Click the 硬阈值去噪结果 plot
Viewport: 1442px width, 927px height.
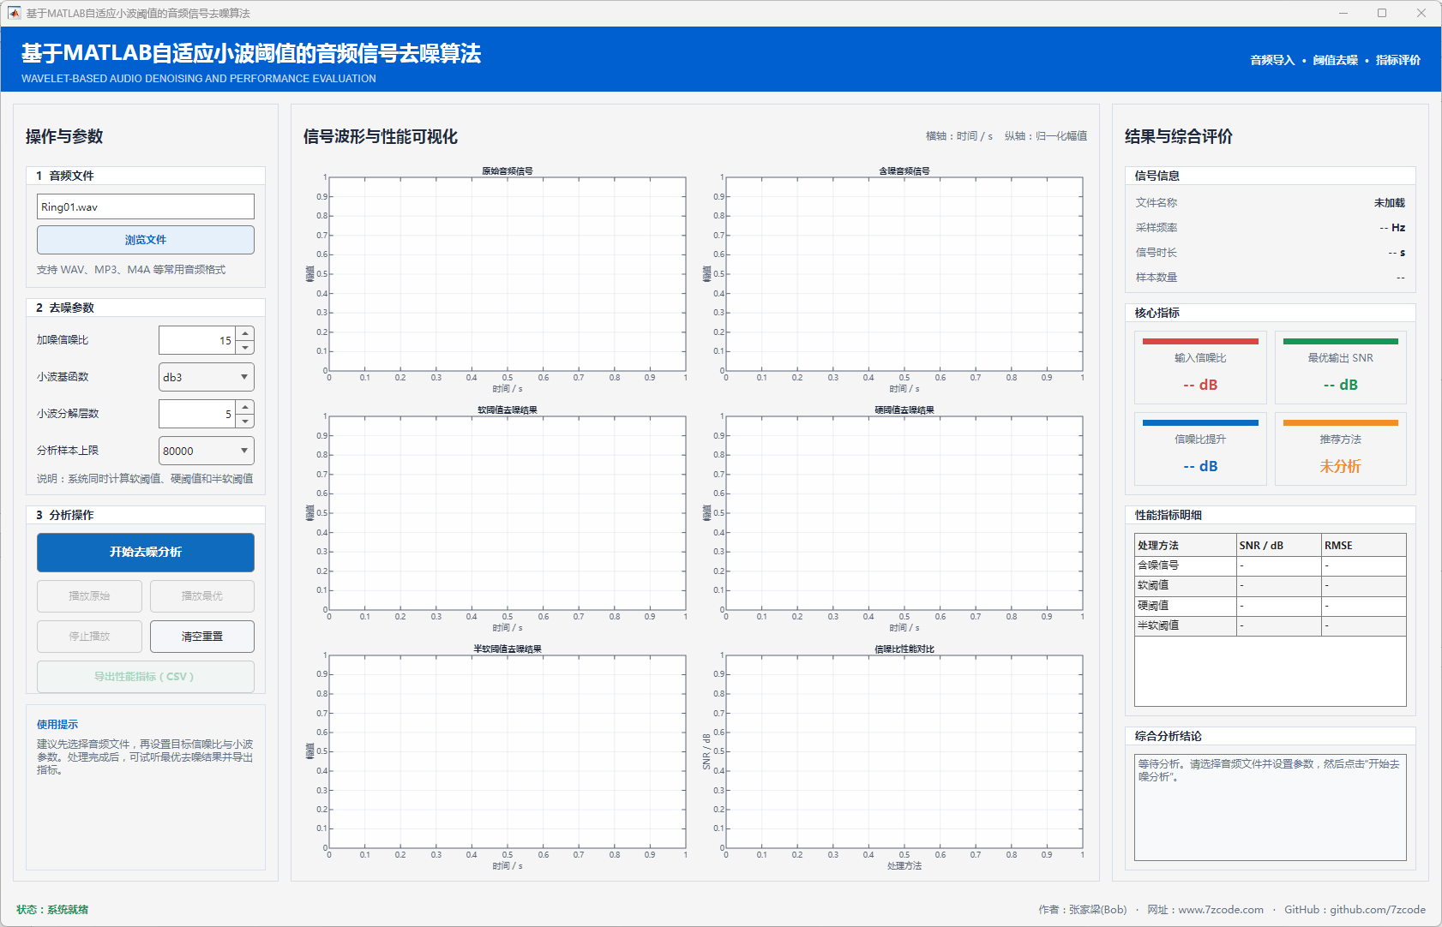pyautogui.click(x=904, y=513)
